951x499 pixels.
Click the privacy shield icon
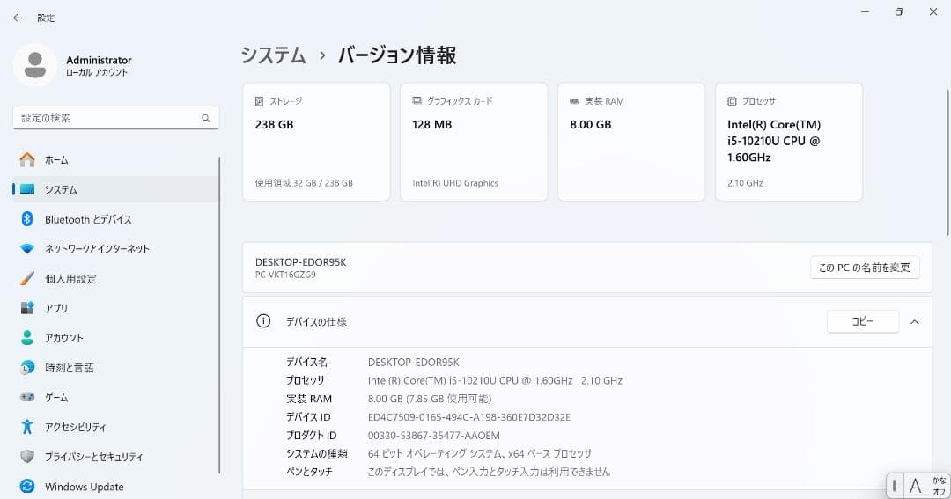tap(27, 457)
